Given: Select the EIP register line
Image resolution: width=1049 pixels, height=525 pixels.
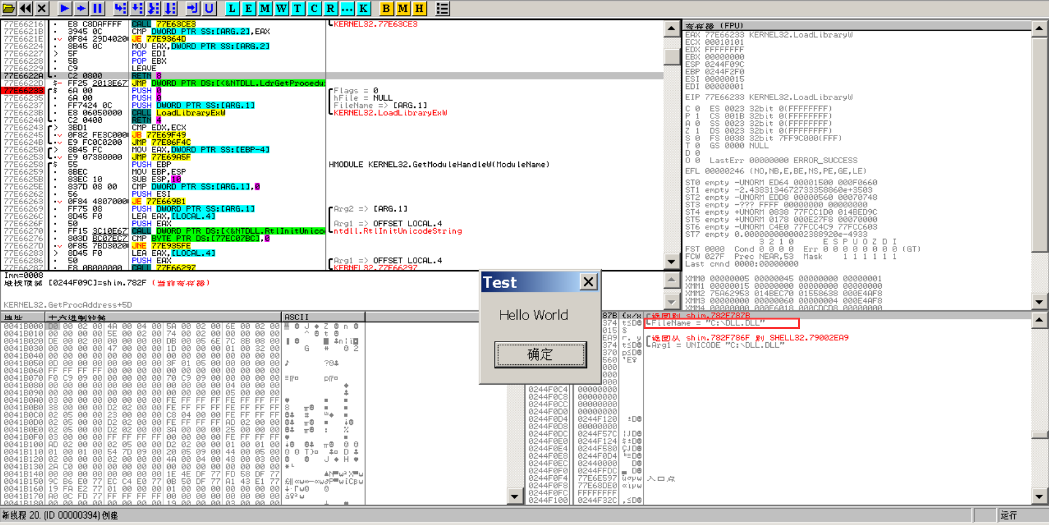Looking at the screenshot, I should click(x=769, y=97).
